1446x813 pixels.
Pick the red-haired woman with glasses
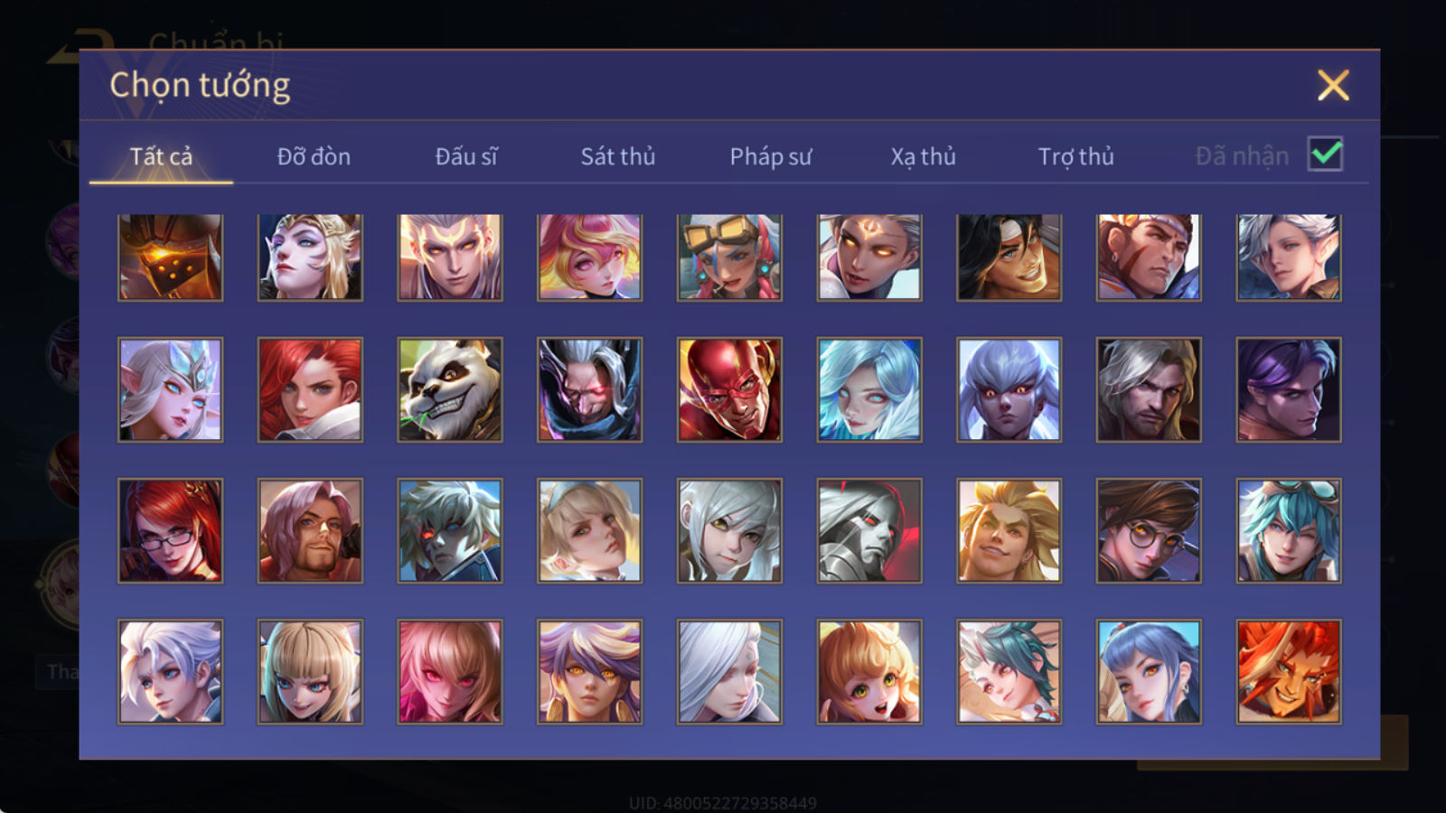click(170, 530)
